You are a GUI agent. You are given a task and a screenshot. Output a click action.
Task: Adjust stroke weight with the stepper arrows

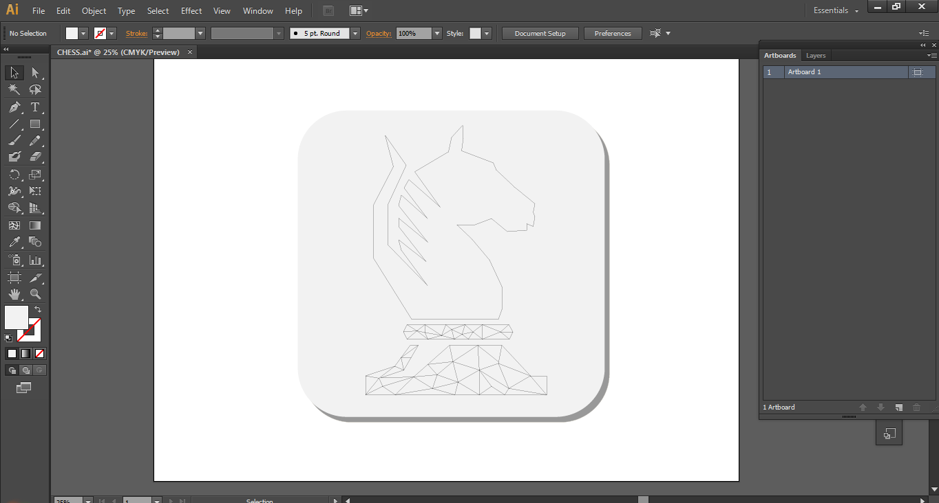point(157,33)
